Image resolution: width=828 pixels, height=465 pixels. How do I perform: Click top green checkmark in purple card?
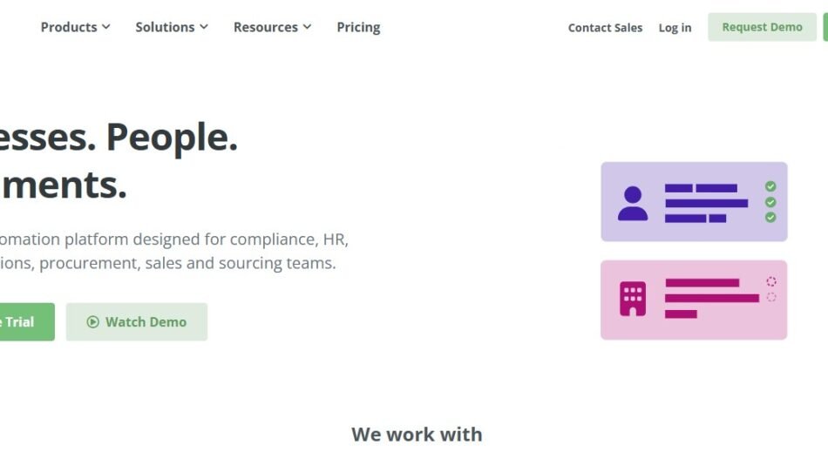pyautogui.click(x=770, y=186)
